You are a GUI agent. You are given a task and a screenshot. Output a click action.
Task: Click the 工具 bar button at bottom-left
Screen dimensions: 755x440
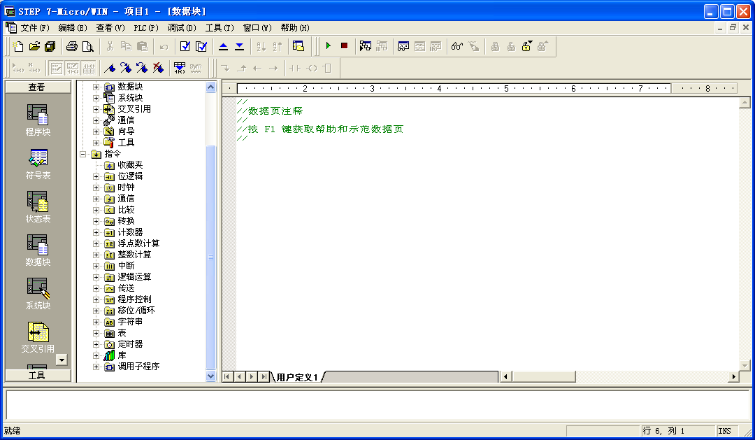38,376
